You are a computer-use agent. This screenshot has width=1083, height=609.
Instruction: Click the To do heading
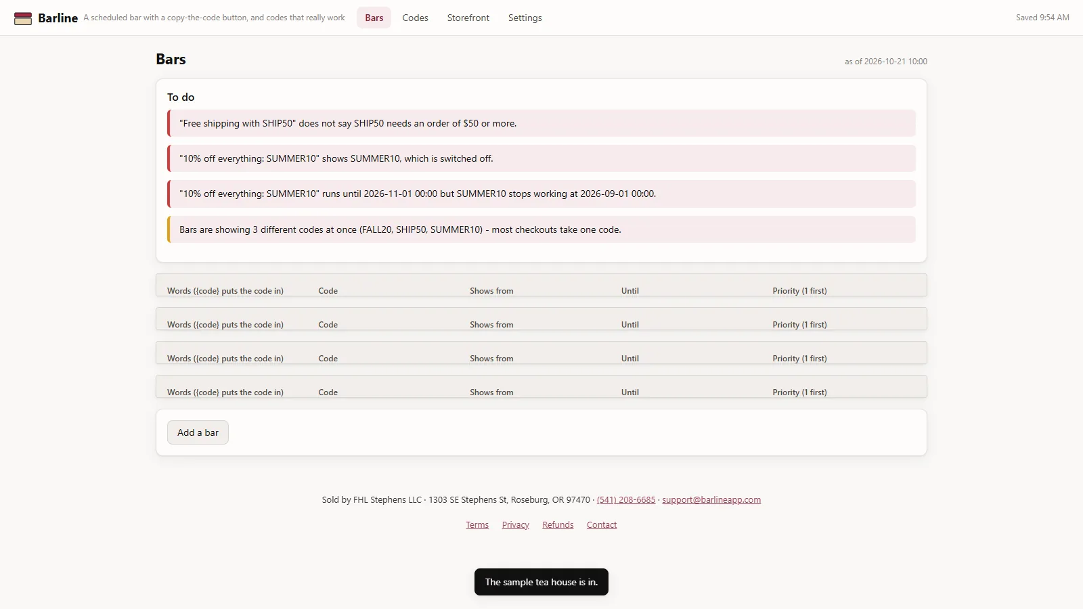tap(181, 97)
